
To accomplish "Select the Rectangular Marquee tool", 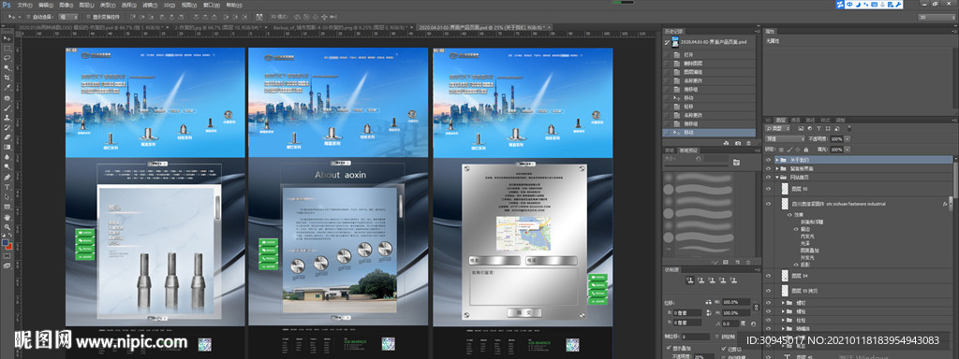I will click(7, 48).
